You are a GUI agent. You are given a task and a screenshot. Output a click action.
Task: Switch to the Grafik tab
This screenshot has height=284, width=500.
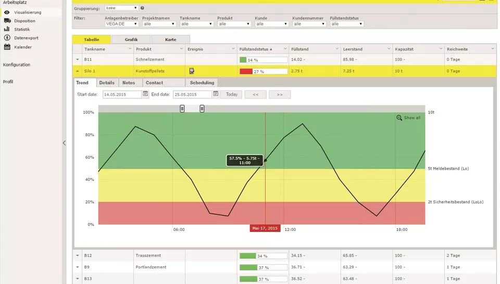[x=131, y=40]
